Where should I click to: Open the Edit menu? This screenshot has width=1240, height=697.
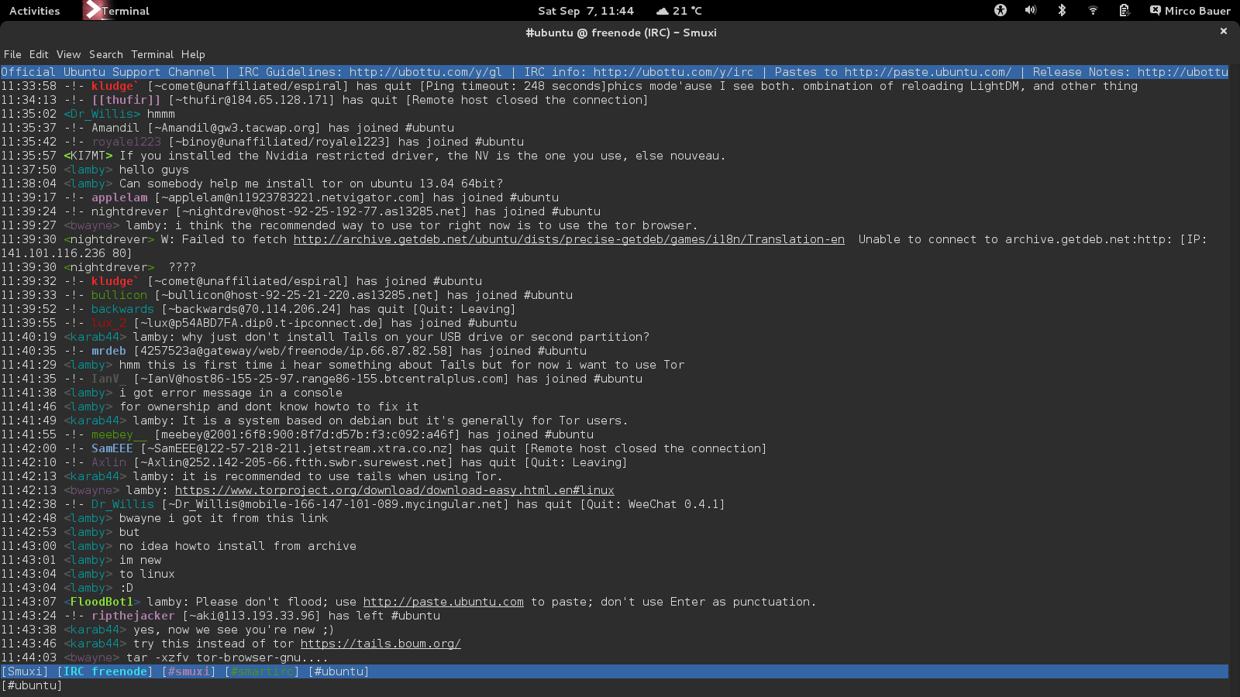[x=37, y=54]
